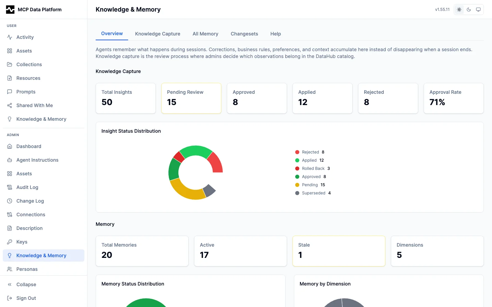Switch to the Knowledge Capture tab
The width and height of the screenshot is (492, 307).
point(158,34)
